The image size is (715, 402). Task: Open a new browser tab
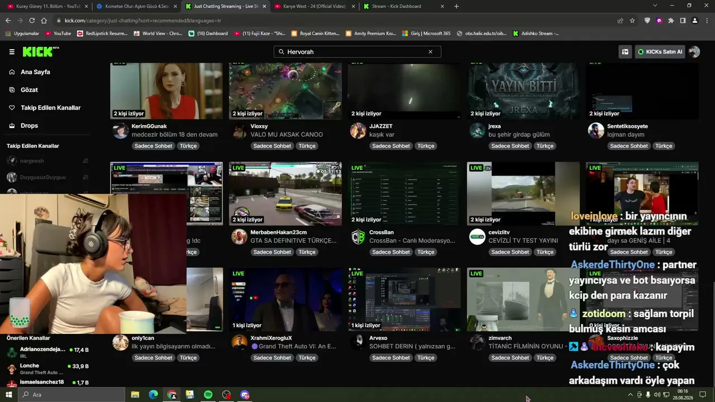[456, 6]
